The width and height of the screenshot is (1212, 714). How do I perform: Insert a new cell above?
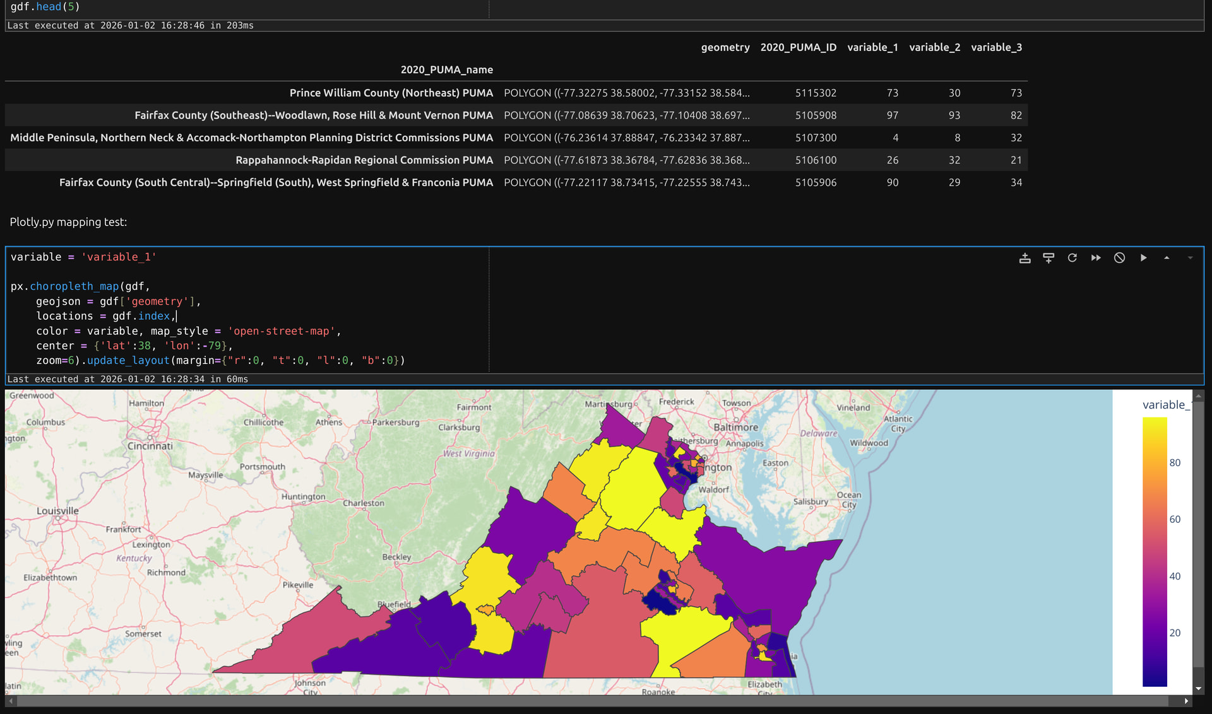click(1025, 258)
